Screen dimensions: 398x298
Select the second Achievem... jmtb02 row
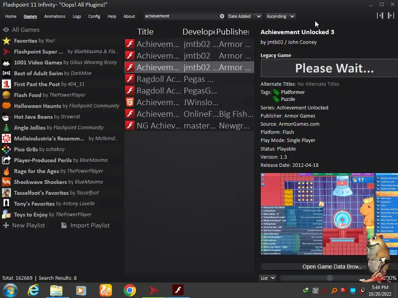tap(189, 56)
